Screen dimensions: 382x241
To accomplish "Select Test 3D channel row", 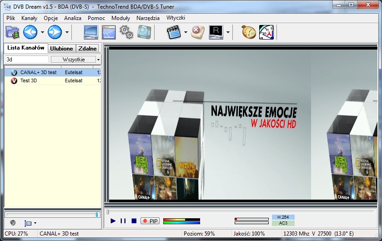I will 53,80.
